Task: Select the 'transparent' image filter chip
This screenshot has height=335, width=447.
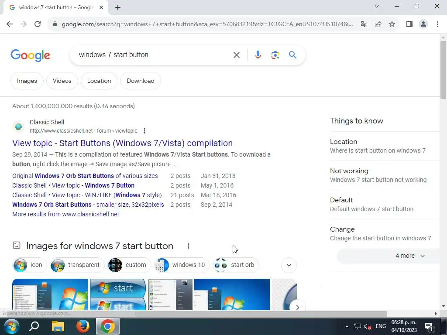Action: [x=77, y=265]
